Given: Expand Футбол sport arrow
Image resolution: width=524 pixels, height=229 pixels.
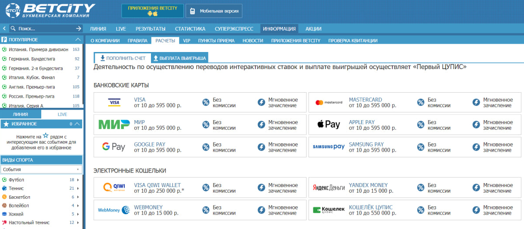Looking at the screenshot, I should coord(78,180).
